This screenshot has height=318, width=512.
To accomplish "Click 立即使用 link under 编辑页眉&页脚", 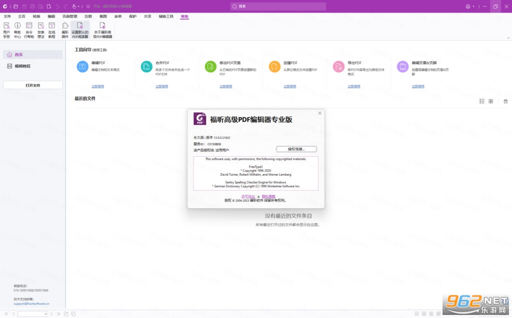I will pos(417,86).
